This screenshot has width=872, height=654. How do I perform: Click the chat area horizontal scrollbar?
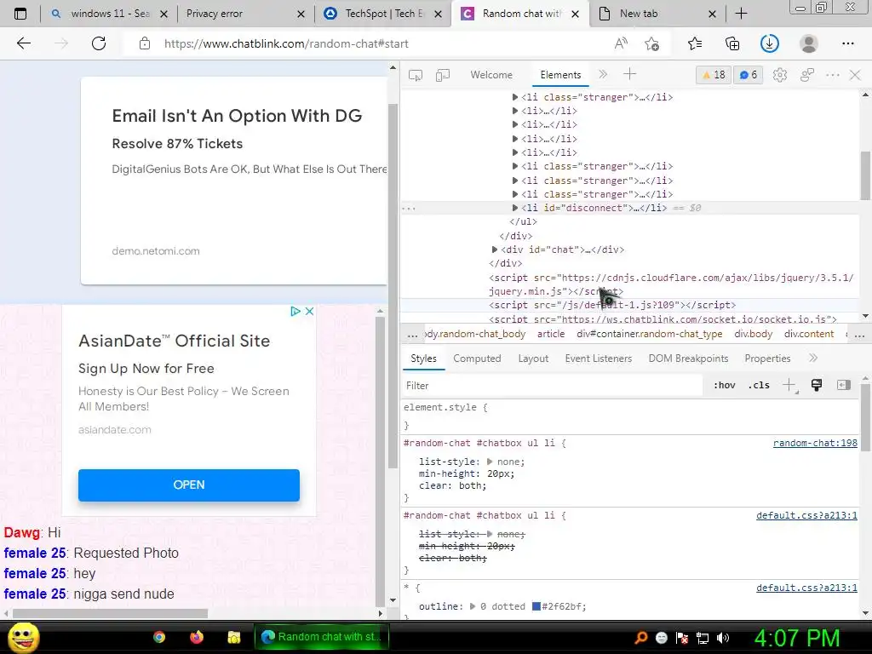point(110,613)
